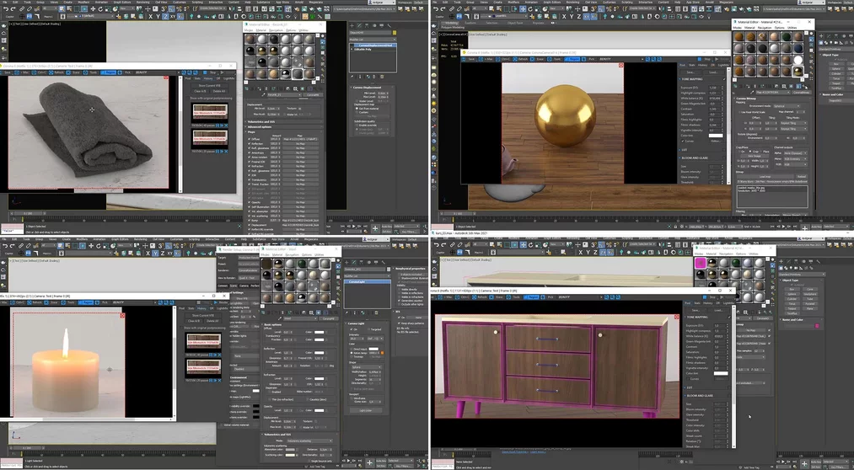Screen dimensions: 854x470
Task: Open Create panel tab in towel scene
Action: [x=352, y=25]
